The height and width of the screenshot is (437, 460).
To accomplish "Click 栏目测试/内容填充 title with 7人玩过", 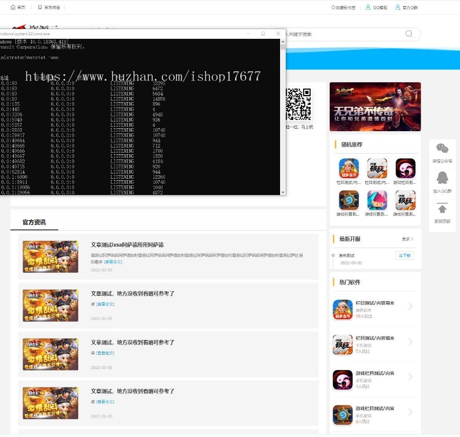I will pyautogui.click(x=375, y=338).
